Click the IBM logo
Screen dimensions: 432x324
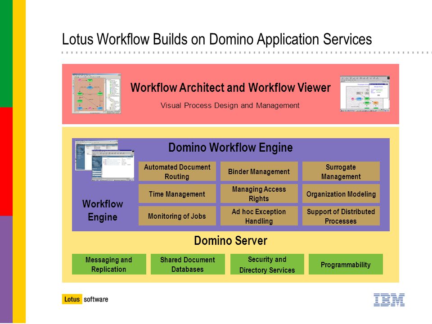389,300
